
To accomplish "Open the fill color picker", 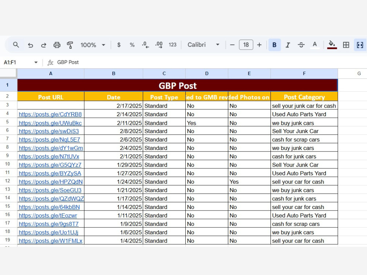I will [332, 45].
